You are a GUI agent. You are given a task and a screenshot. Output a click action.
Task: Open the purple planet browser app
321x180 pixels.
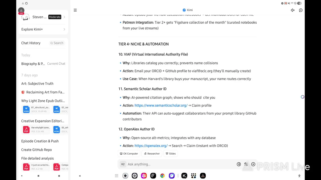pyautogui.click(x=172, y=176)
